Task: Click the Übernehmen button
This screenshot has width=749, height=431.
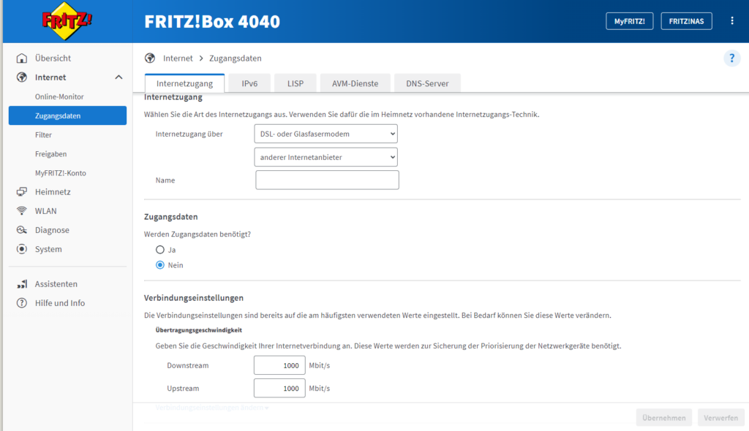Action: click(x=664, y=418)
